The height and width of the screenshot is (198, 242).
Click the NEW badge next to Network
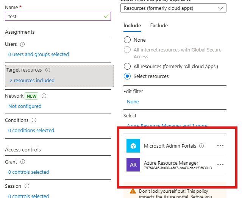pos(31,96)
